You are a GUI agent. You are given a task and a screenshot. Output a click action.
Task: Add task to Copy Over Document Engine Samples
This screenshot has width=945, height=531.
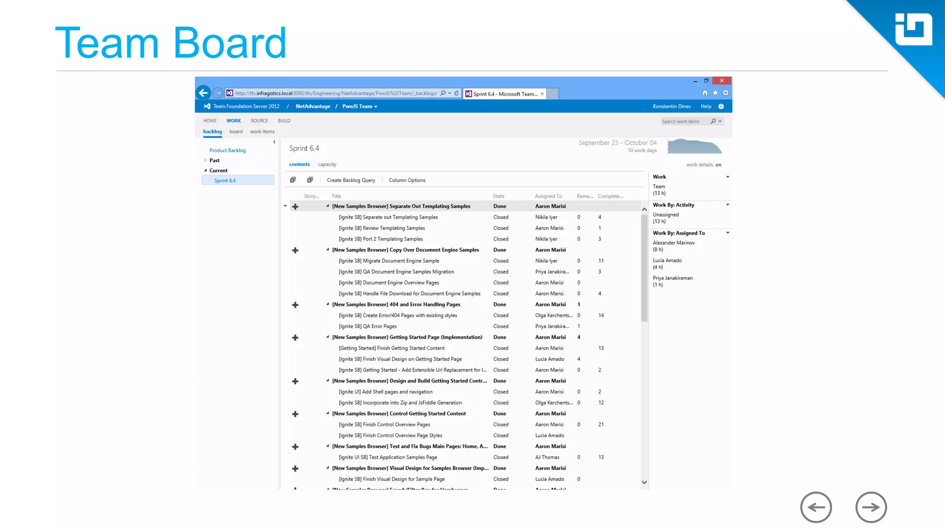click(295, 250)
